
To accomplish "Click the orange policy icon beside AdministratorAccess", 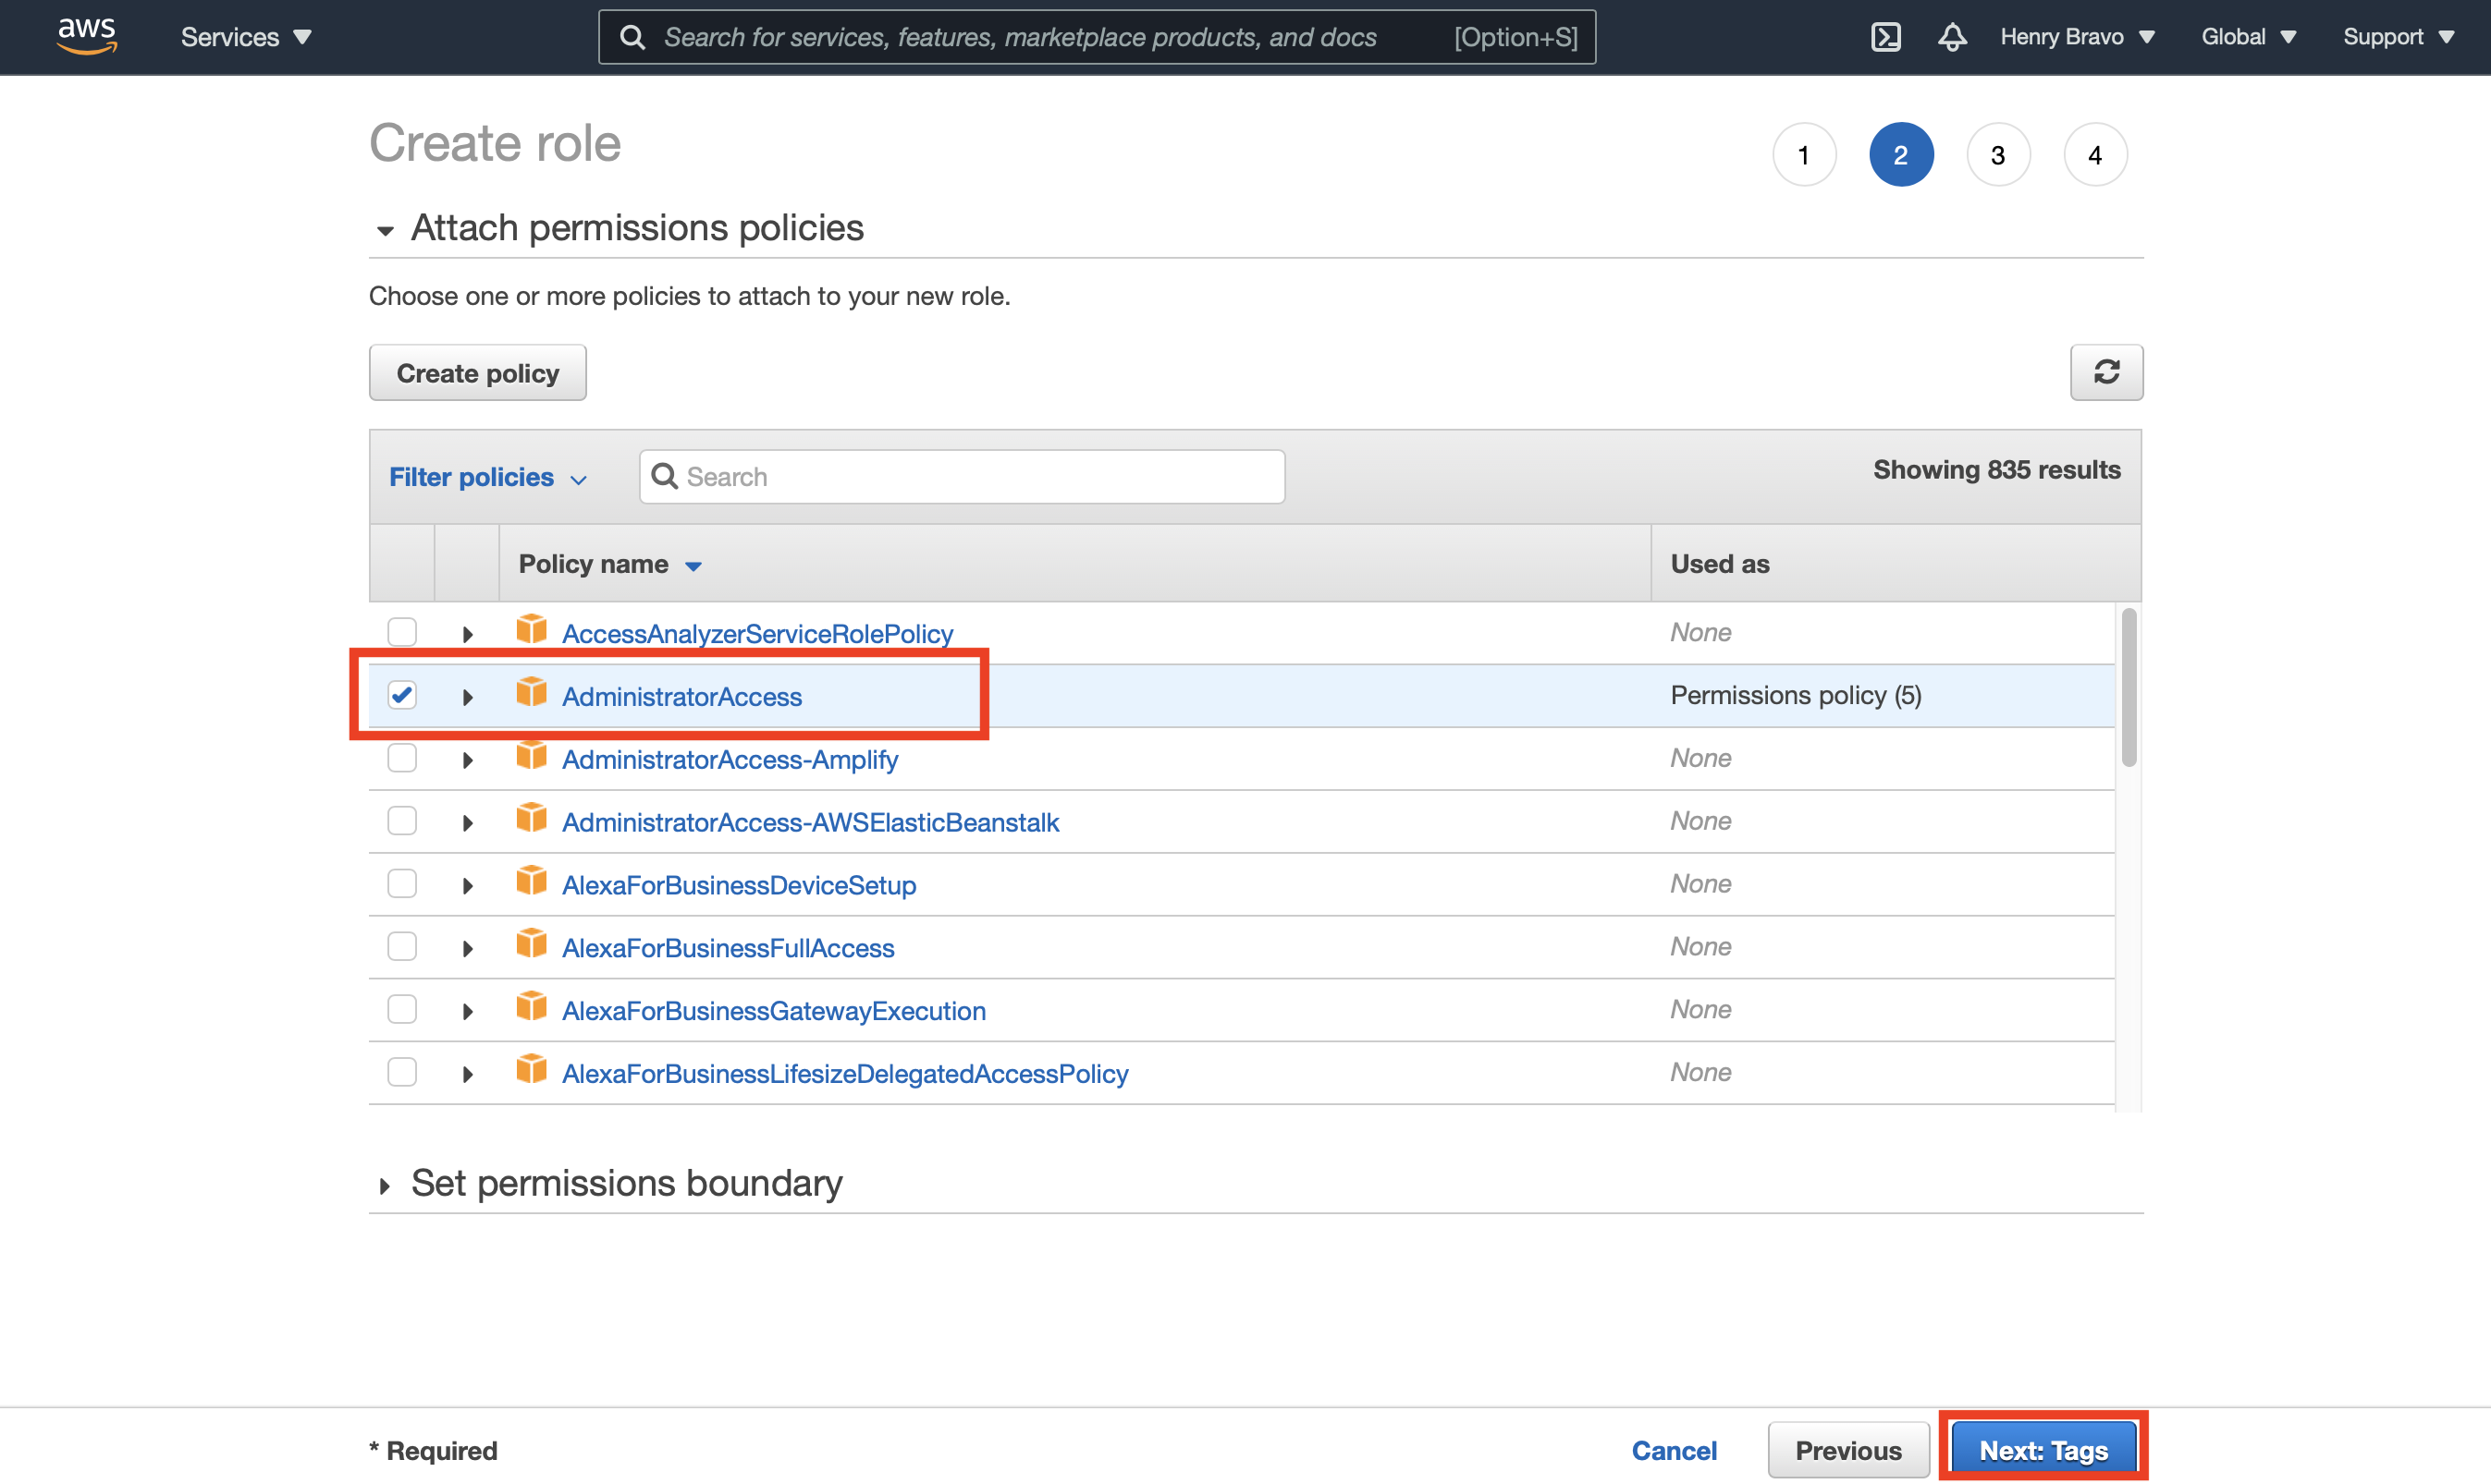I will click(532, 693).
